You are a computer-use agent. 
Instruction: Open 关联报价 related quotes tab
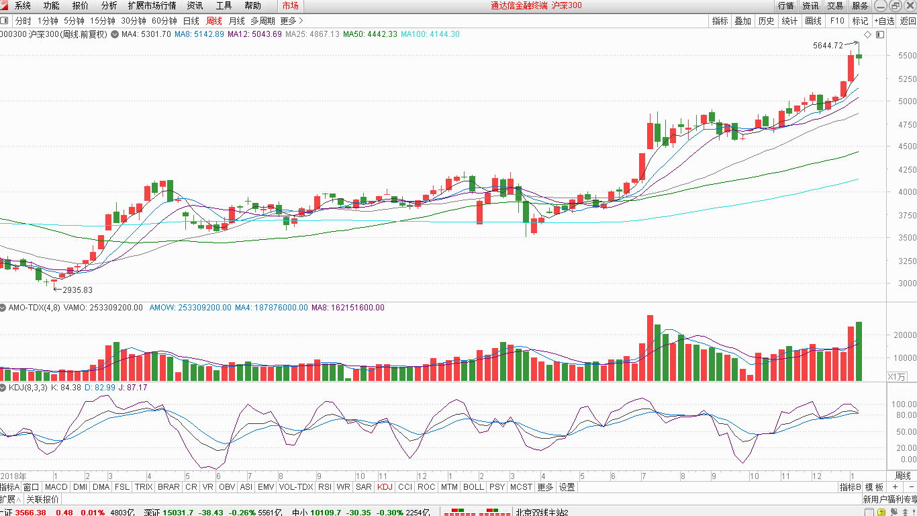point(43,499)
